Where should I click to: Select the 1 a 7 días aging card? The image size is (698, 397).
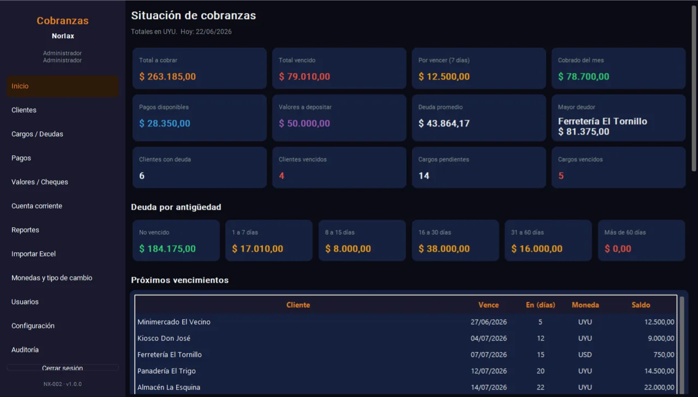click(x=269, y=241)
